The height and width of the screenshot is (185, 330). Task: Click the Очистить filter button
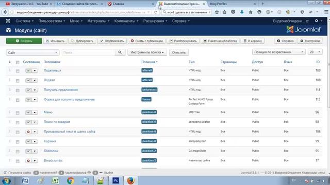pos(179,52)
